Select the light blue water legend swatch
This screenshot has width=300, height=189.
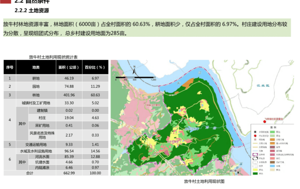273,166
